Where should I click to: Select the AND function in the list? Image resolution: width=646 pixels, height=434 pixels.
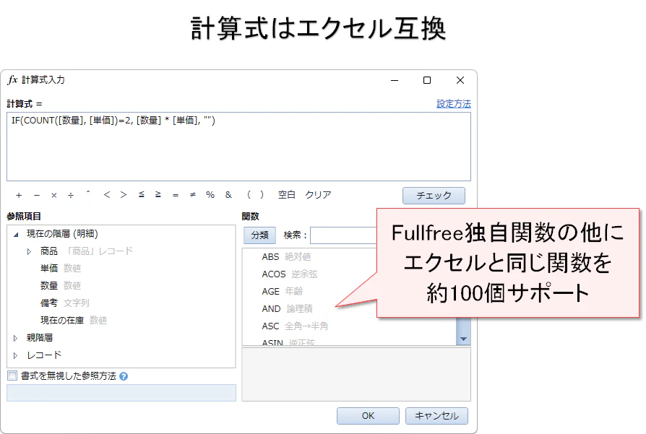(270, 308)
